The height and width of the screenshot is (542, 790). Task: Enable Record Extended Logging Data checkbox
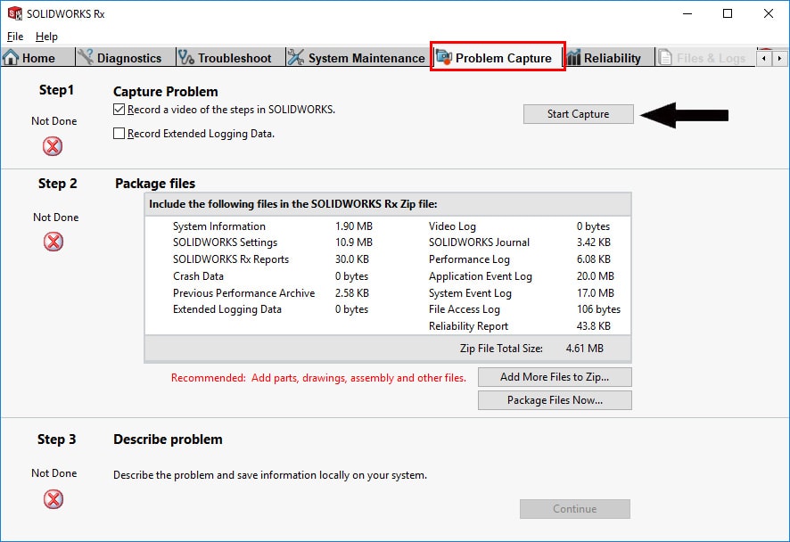[119, 134]
